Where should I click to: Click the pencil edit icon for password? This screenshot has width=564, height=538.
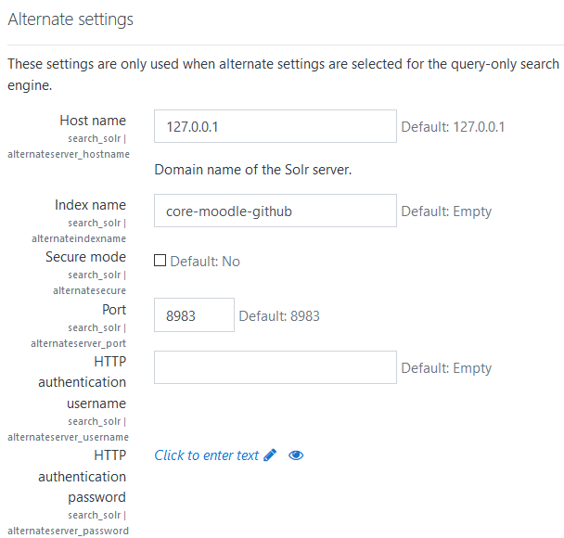tap(270, 455)
